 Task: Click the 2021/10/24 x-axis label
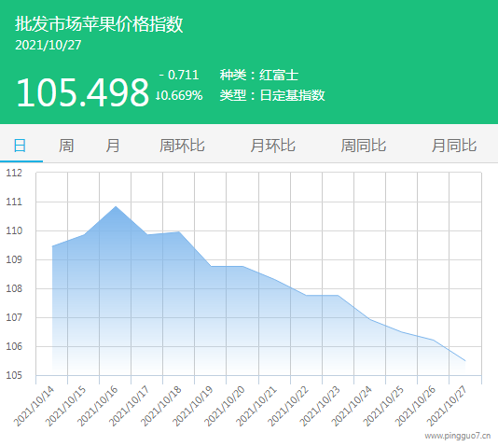pyautogui.click(x=352, y=406)
